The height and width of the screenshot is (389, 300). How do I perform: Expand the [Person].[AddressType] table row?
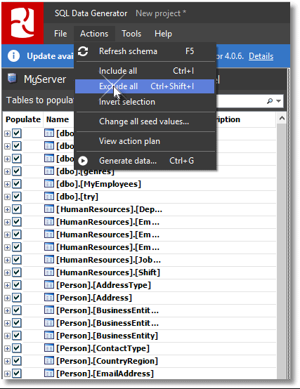click(x=7, y=285)
